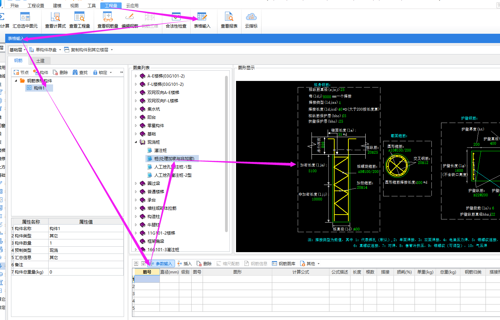Add a new 节点 in tree toolbar

(x=21, y=72)
